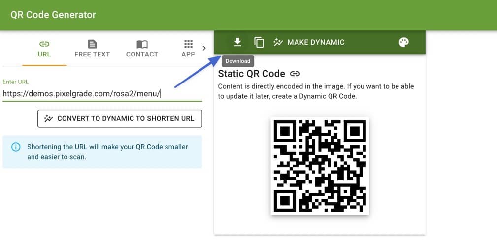Click Convert to Dynamic to Shorten URL

(120, 118)
